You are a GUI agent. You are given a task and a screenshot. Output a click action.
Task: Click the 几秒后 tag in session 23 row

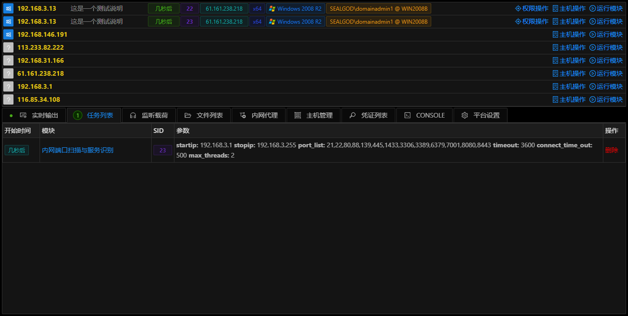coord(164,21)
